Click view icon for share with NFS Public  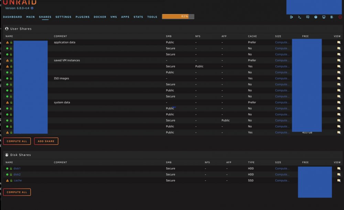[x=339, y=66]
